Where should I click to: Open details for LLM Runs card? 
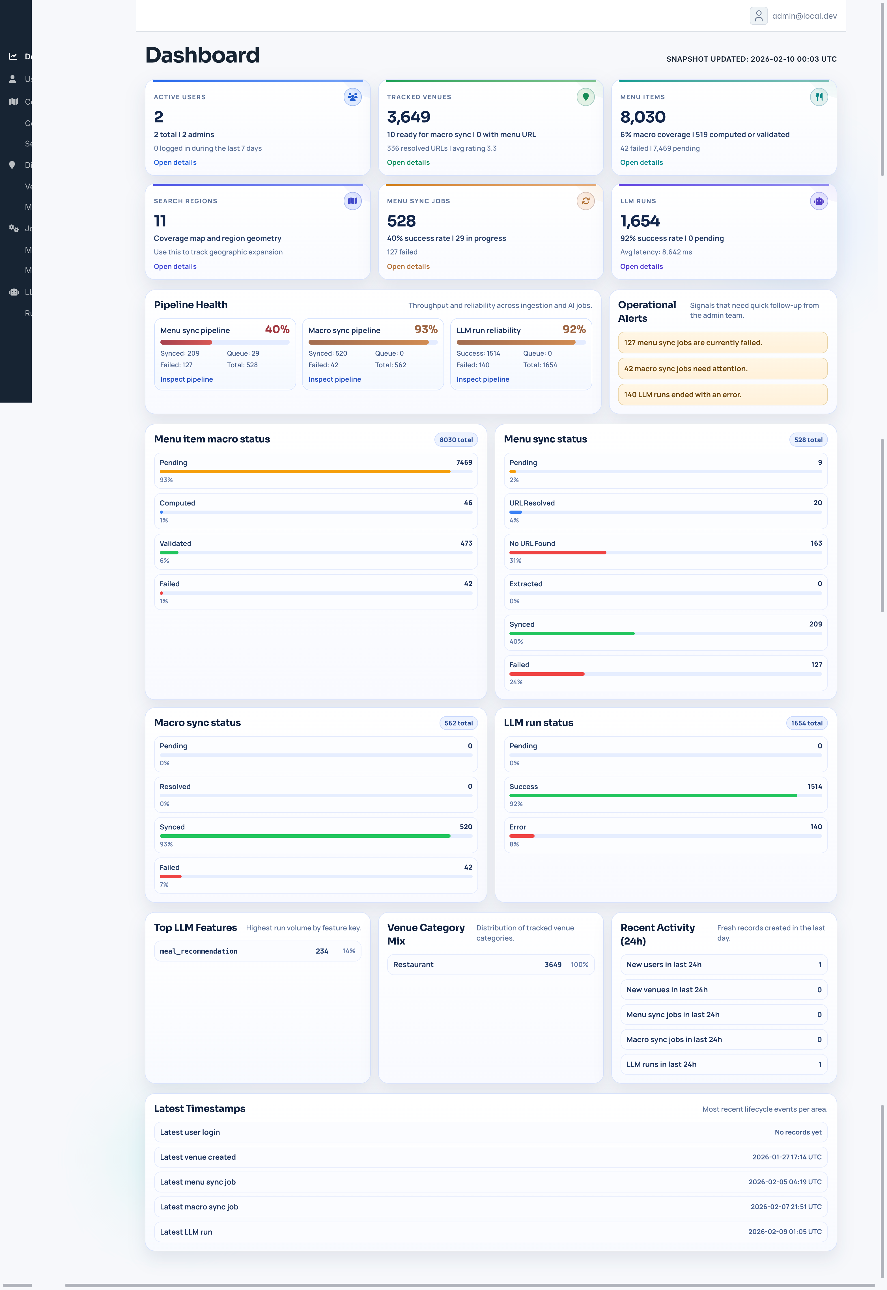(641, 267)
